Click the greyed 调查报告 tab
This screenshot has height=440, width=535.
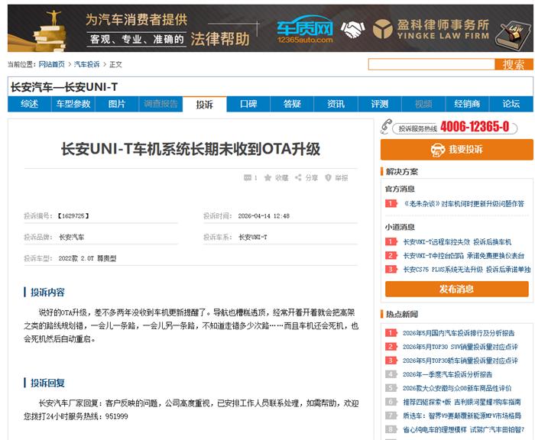coord(160,104)
